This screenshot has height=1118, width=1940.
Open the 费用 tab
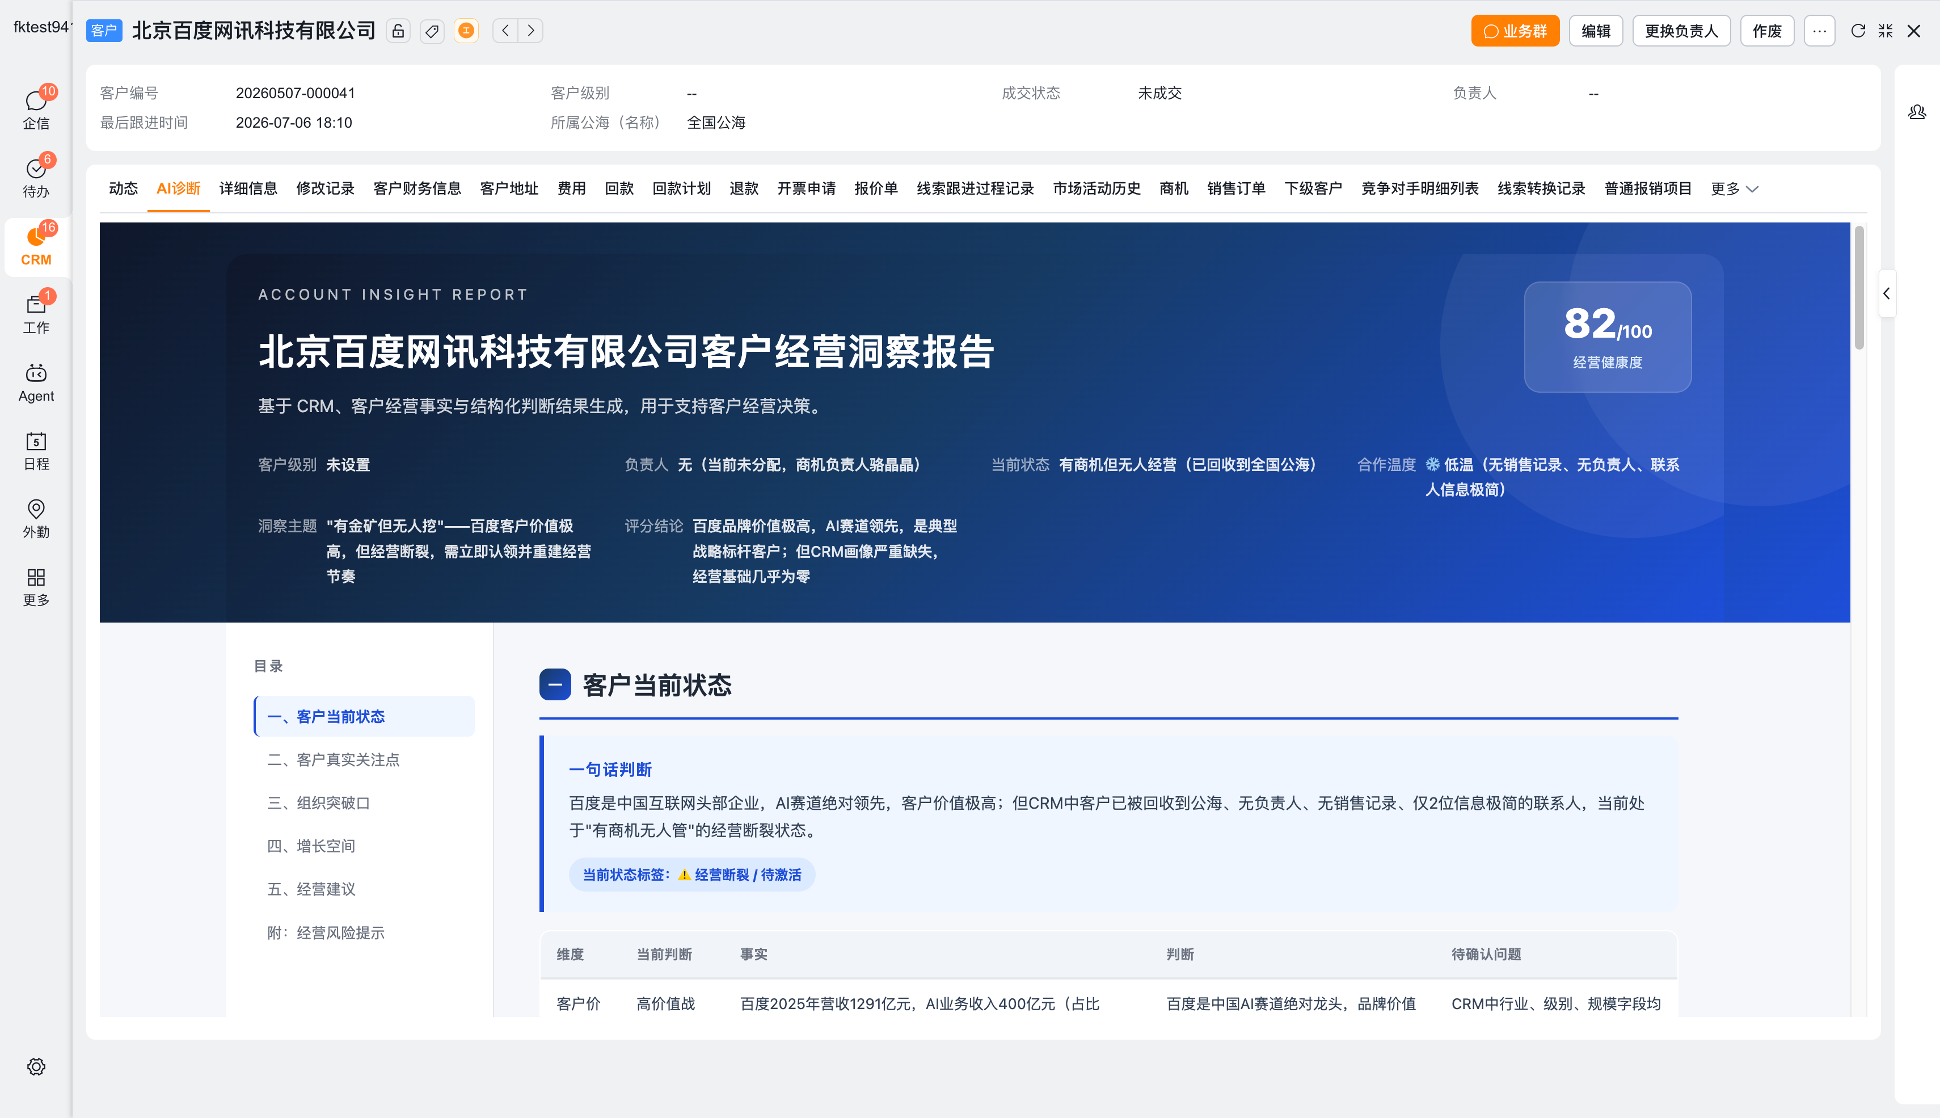pyautogui.click(x=571, y=189)
